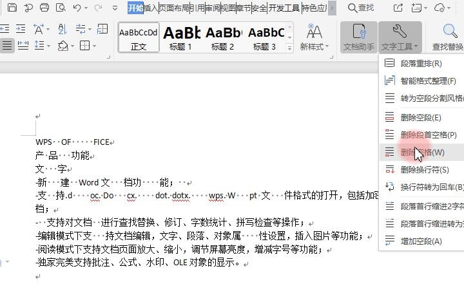Screen dimensions: 464x291
Task: Click the cloud sync icon
Action: pos(440,7)
